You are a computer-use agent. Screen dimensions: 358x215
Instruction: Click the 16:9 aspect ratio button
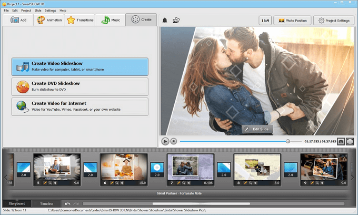[265, 21]
